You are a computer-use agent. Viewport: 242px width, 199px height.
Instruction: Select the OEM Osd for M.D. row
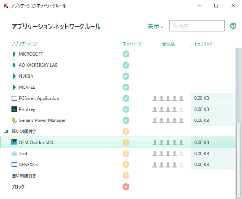coord(118,142)
